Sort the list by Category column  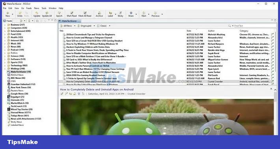pyautogui.click(x=244, y=31)
